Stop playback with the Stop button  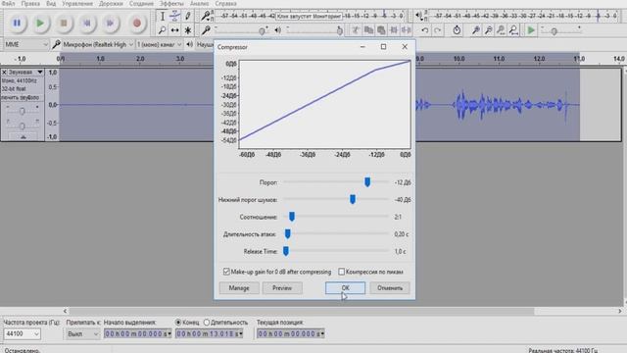click(x=64, y=24)
